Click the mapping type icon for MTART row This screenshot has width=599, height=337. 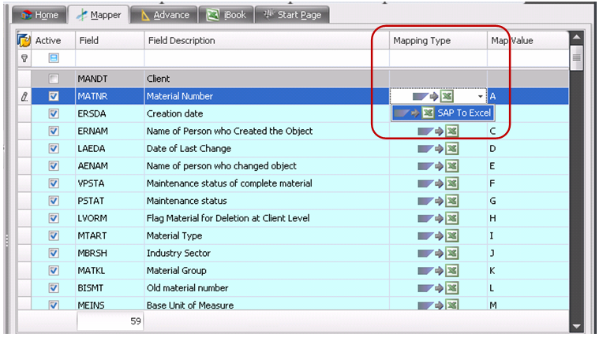click(438, 235)
